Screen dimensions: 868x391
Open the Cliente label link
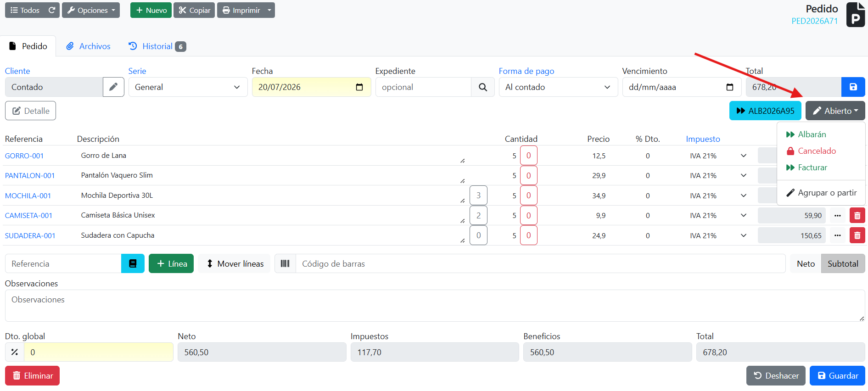tap(17, 71)
